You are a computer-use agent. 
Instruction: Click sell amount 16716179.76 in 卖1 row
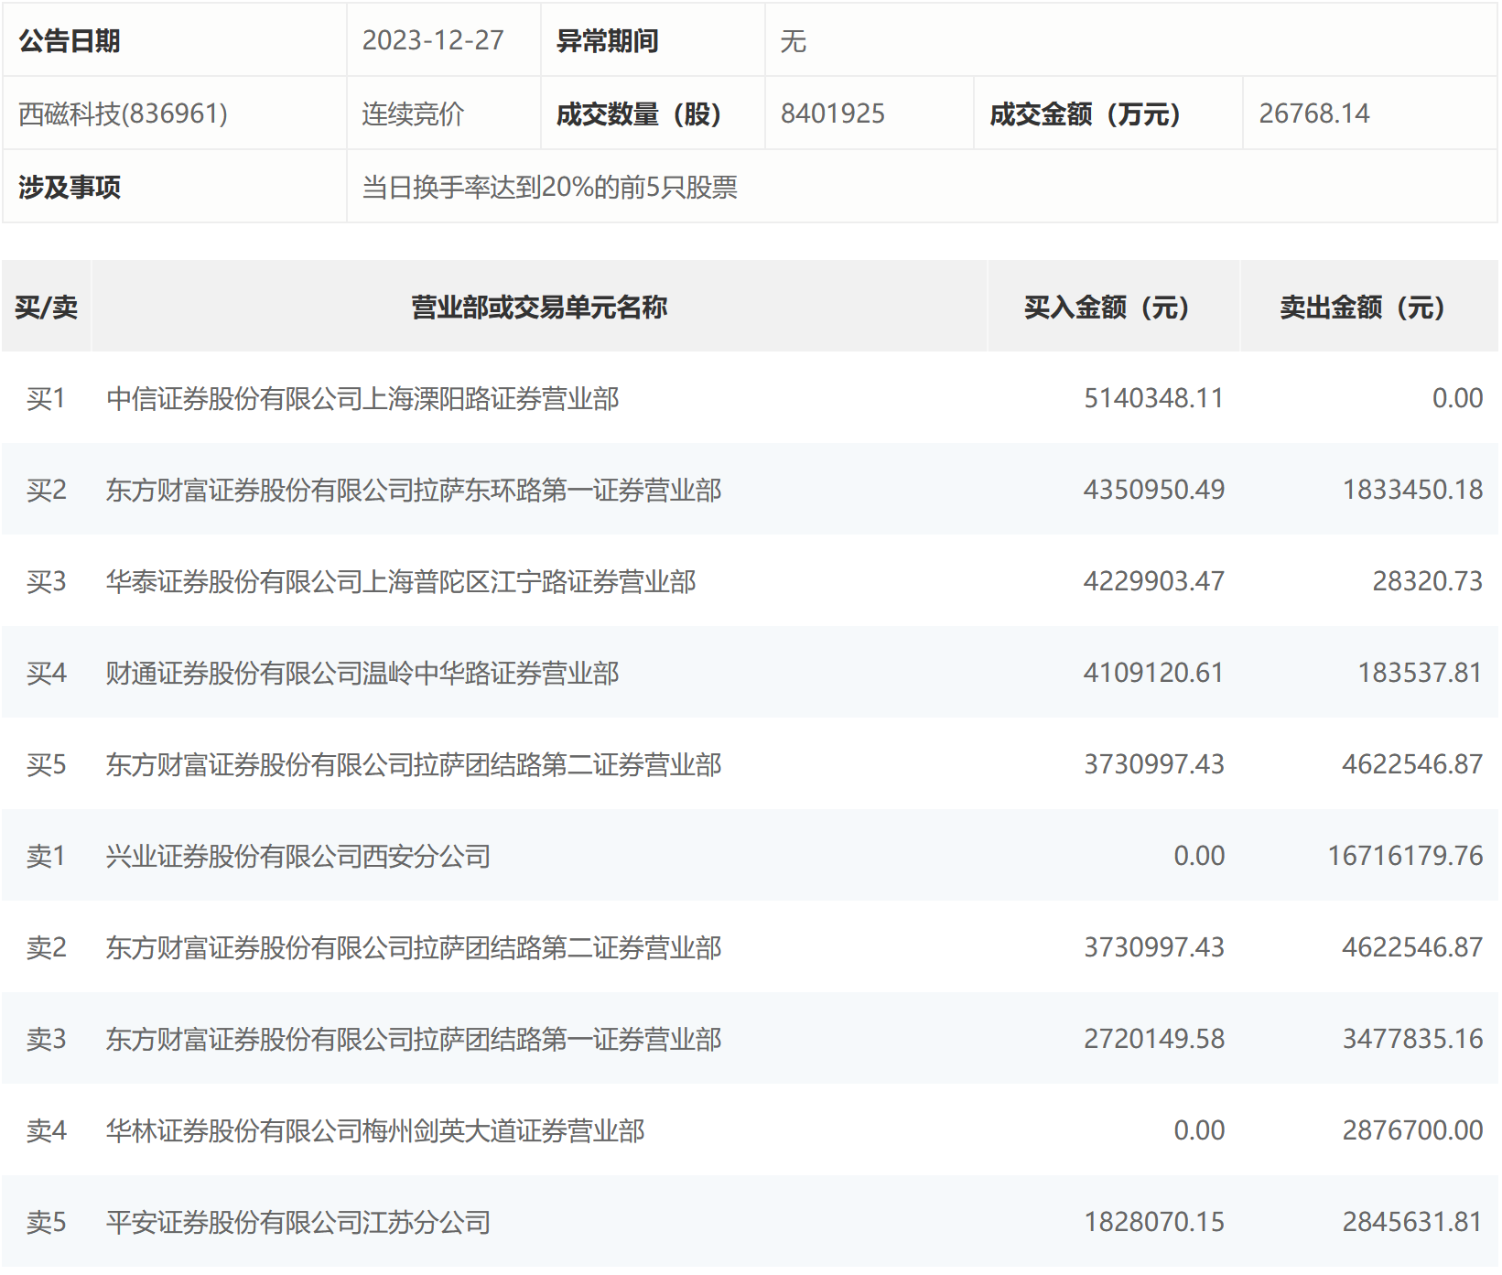(x=1405, y=856)
